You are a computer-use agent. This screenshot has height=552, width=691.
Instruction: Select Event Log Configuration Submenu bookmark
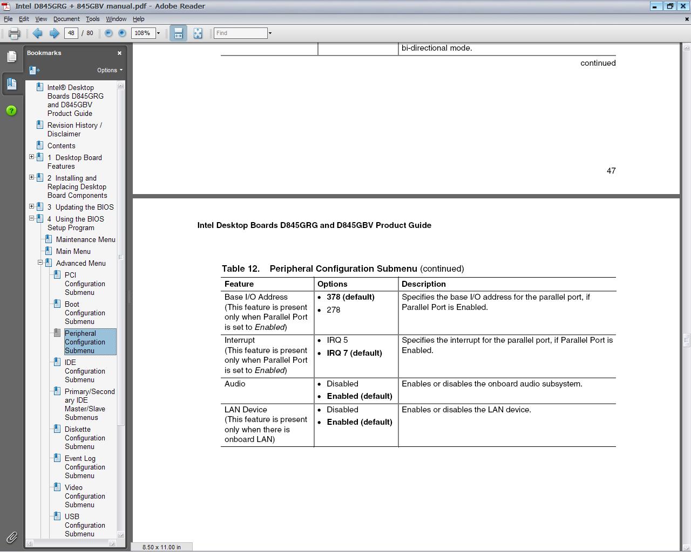85,467
